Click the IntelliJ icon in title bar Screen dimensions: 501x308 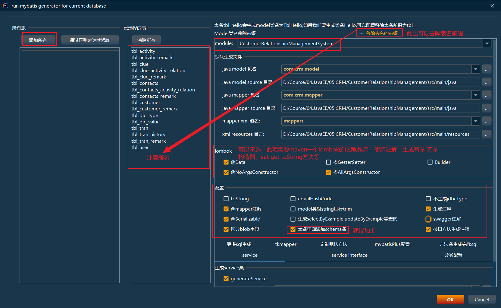pos(5,5)
